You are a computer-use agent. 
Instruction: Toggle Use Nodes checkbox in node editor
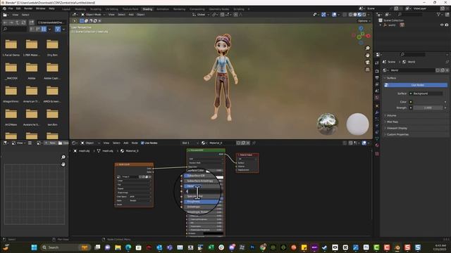tap(142, 143)
